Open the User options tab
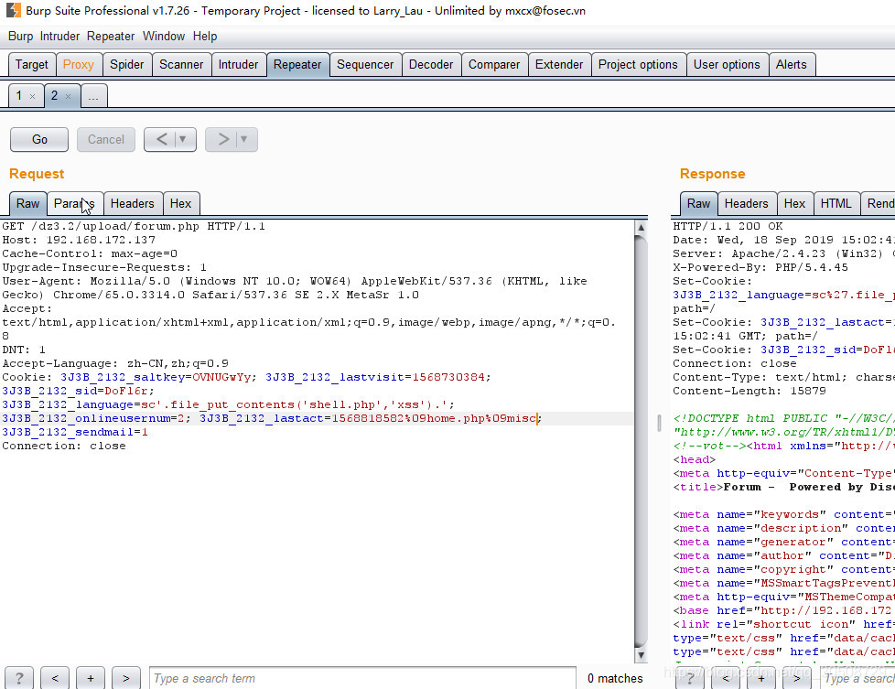 727,64
